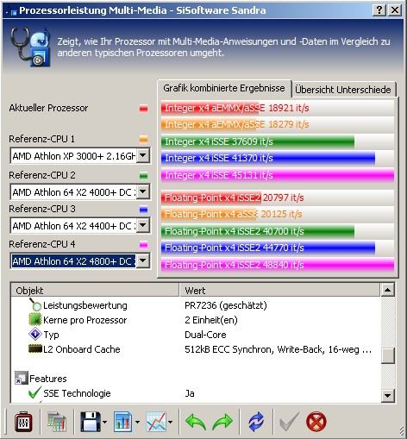Click the 'Ja' value for SSE Technologie

tap(190, 393)
